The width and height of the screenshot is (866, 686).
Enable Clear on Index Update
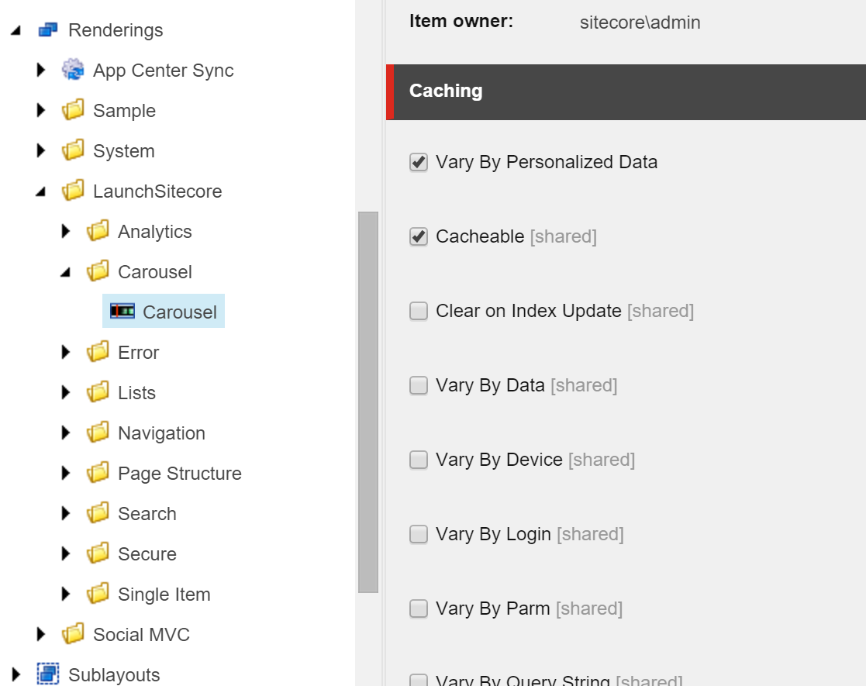coord(419,311)
